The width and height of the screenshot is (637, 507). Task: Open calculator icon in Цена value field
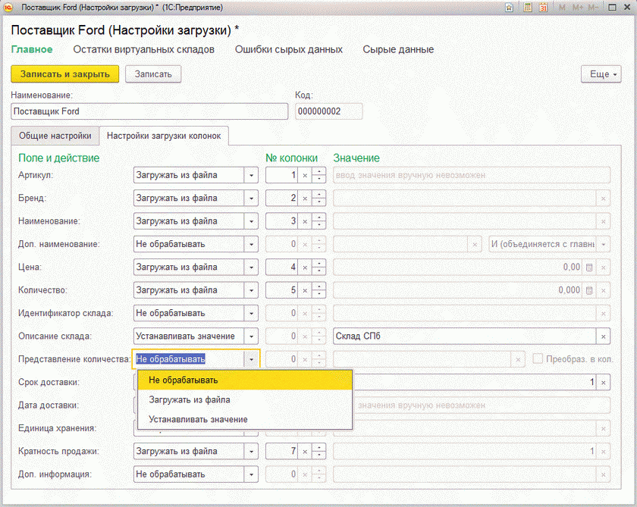point(589,268)
